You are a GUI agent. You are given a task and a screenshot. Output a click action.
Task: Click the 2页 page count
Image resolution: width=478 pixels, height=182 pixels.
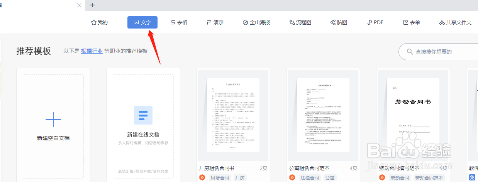click(264, 169)
